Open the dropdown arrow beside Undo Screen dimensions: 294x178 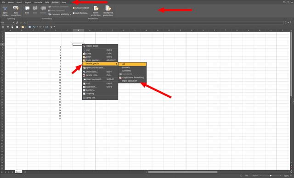(37, 27)
